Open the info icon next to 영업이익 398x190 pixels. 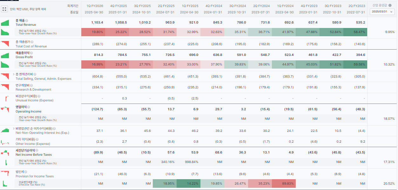point(29,107)
